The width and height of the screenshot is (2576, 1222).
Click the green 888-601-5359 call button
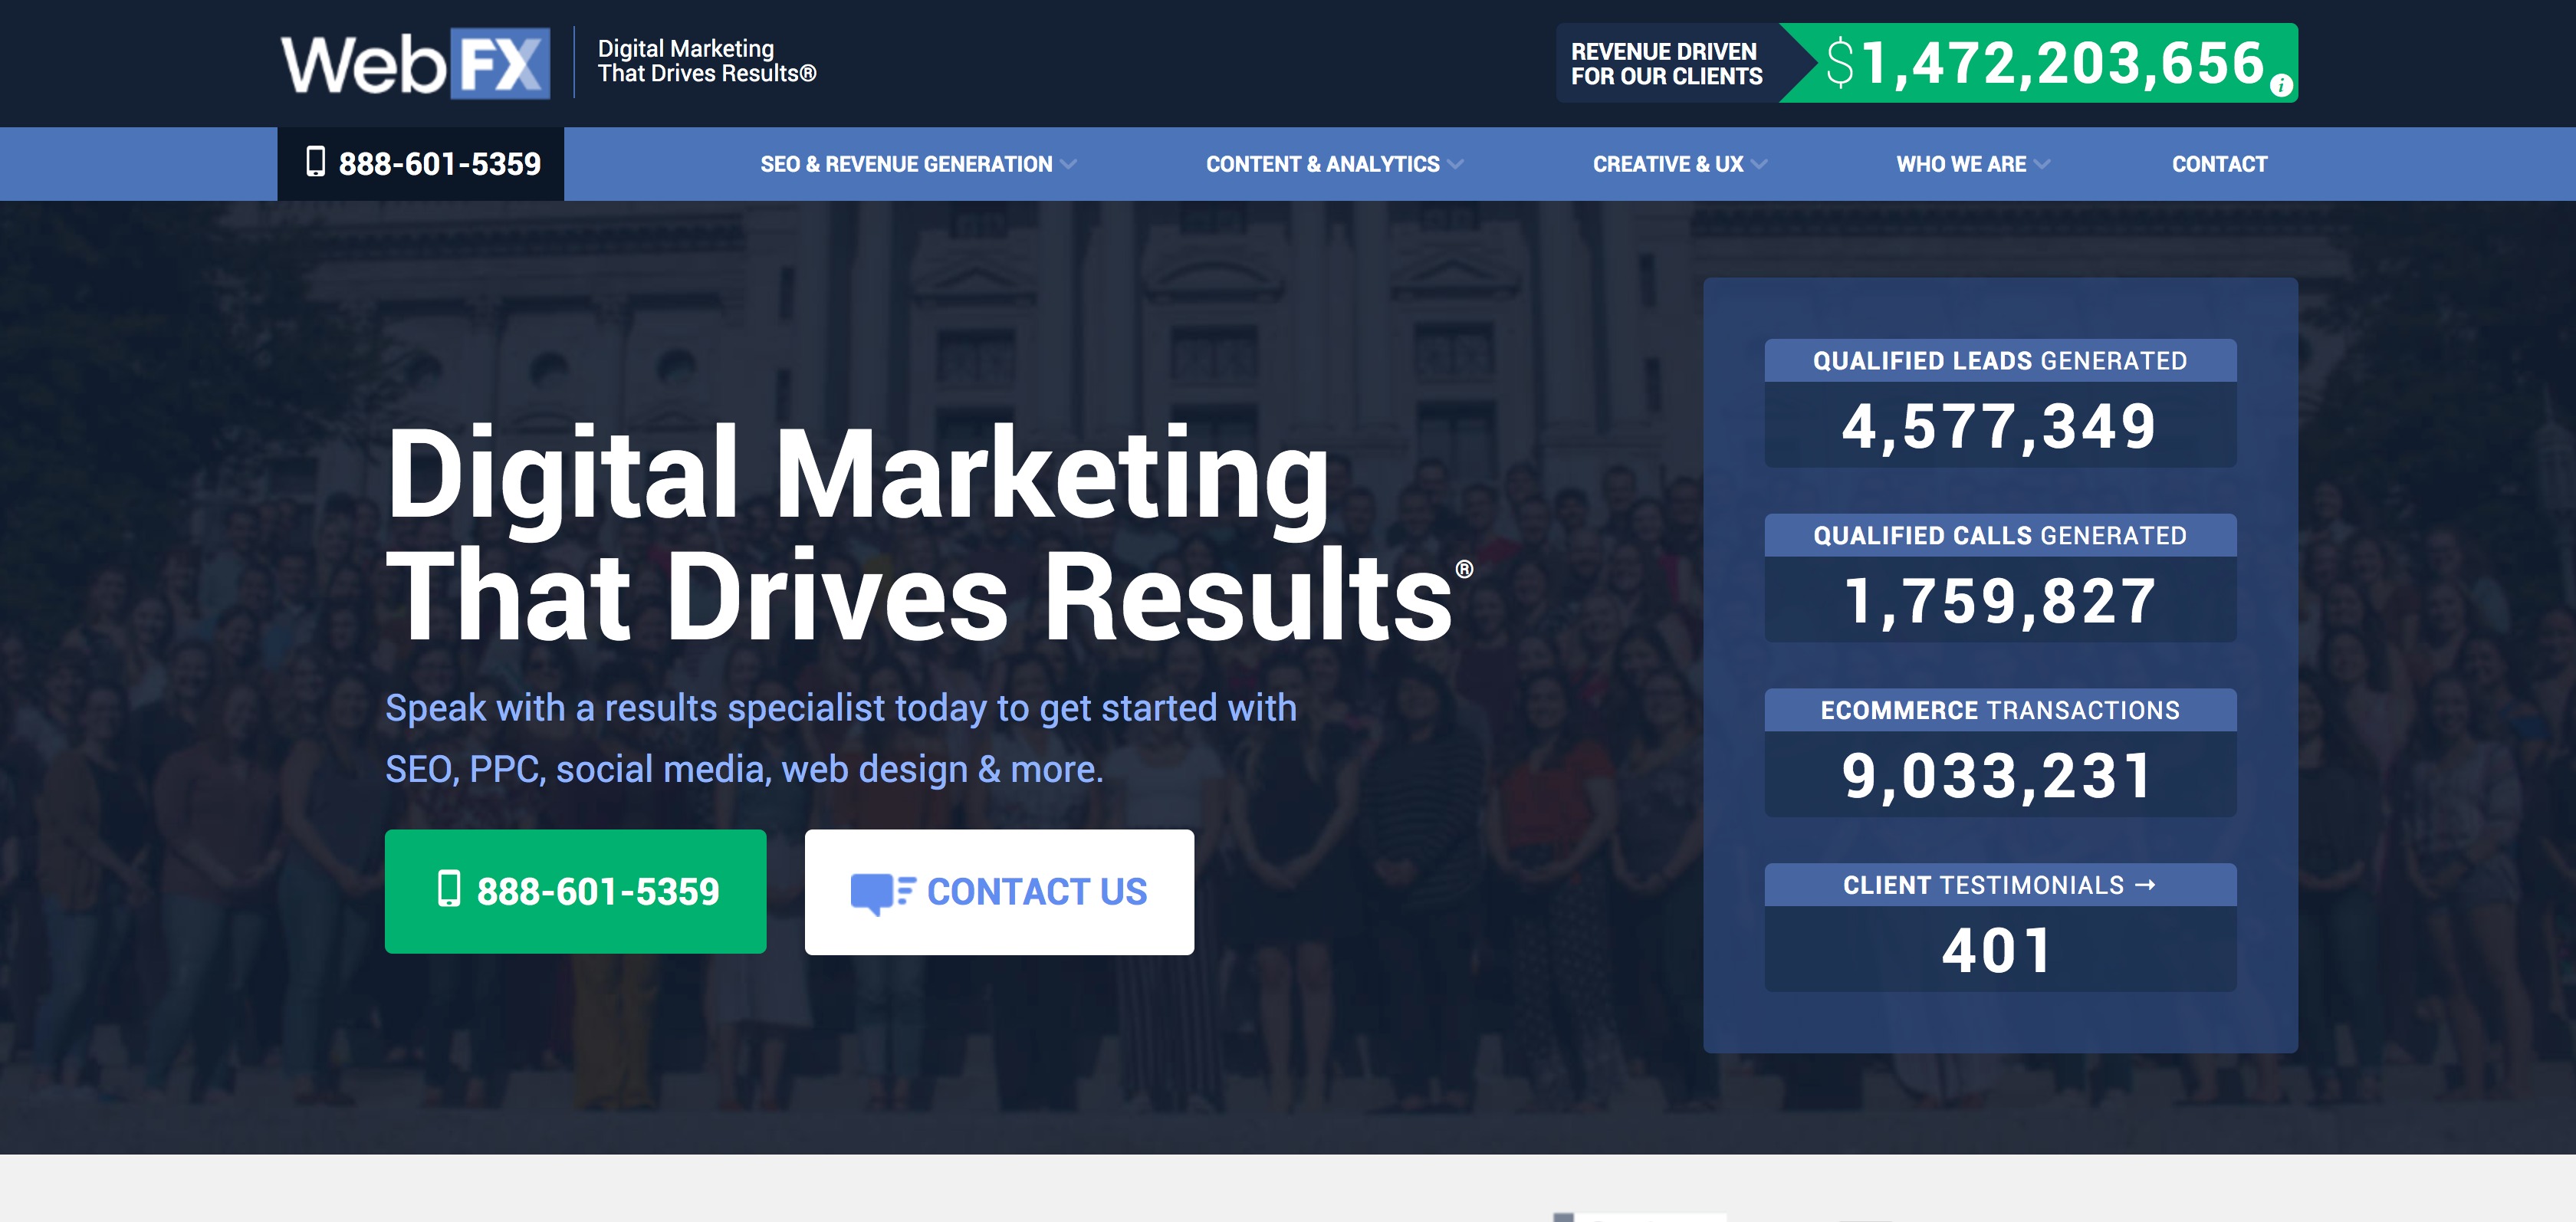coord(576,891)
